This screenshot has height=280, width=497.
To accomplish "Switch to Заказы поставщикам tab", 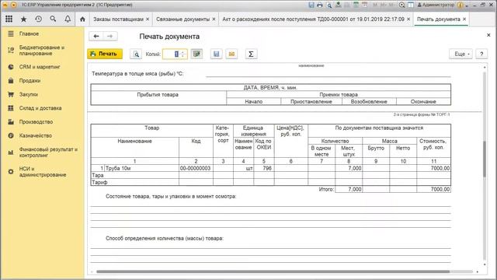I will (118, 19).
